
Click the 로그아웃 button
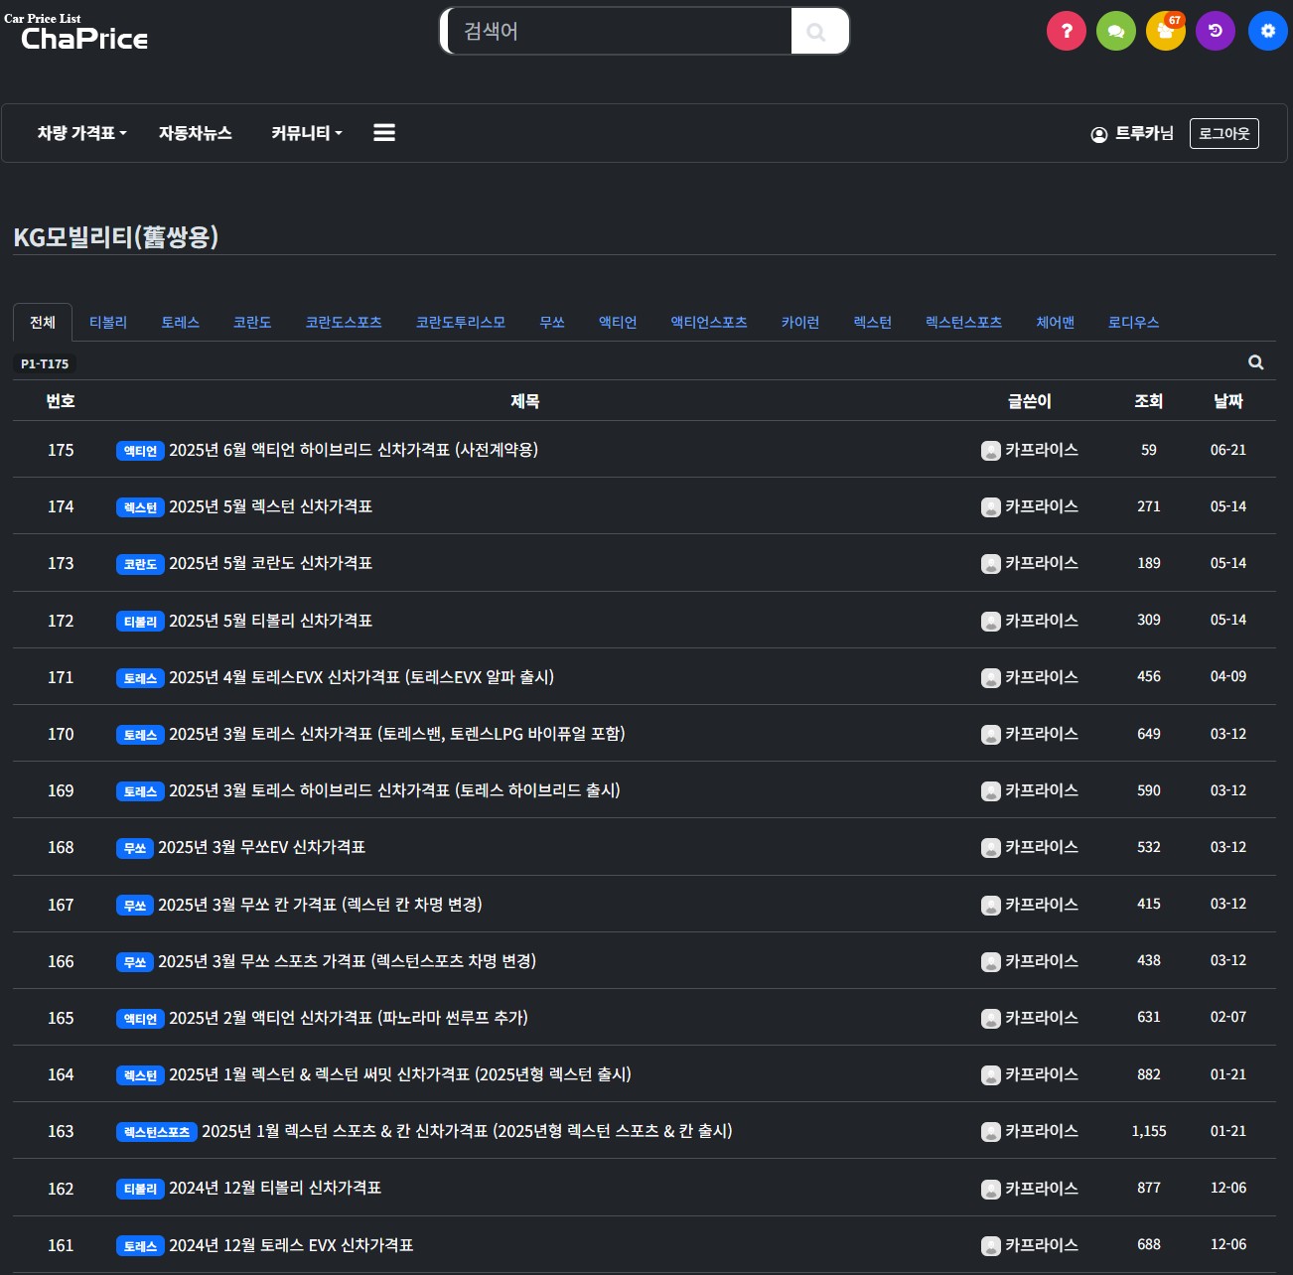pos(1224,133)
